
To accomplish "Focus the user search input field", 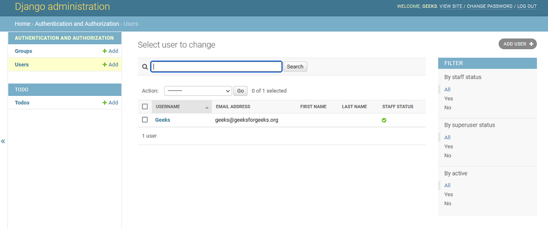I will coord(216,67).
